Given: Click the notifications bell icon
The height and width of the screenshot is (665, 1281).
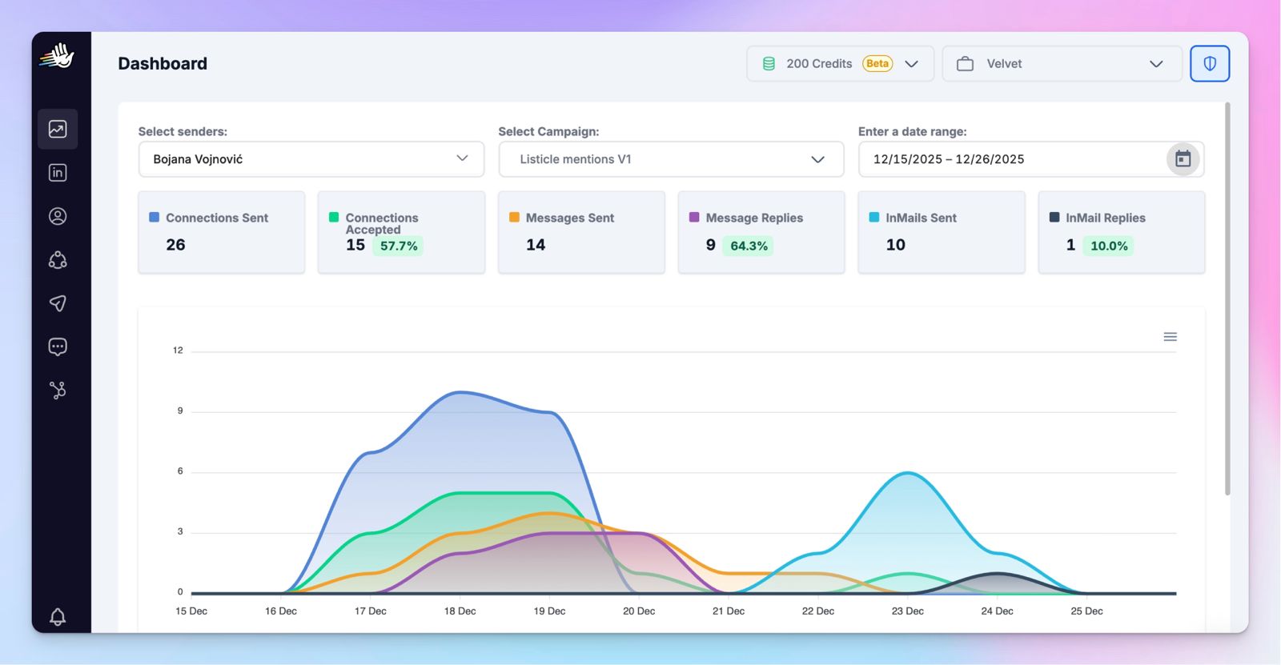Looking at the screenshot, I should pos(58,616).
